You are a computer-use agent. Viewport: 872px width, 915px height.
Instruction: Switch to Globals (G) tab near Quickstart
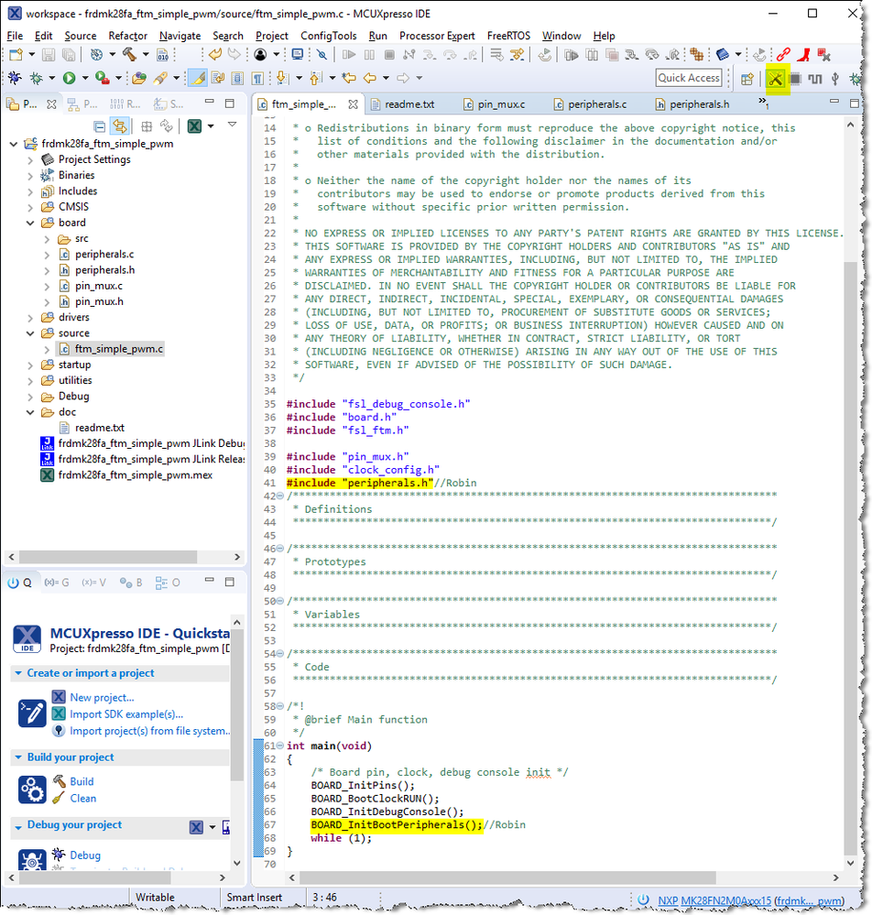click(57, 583)
